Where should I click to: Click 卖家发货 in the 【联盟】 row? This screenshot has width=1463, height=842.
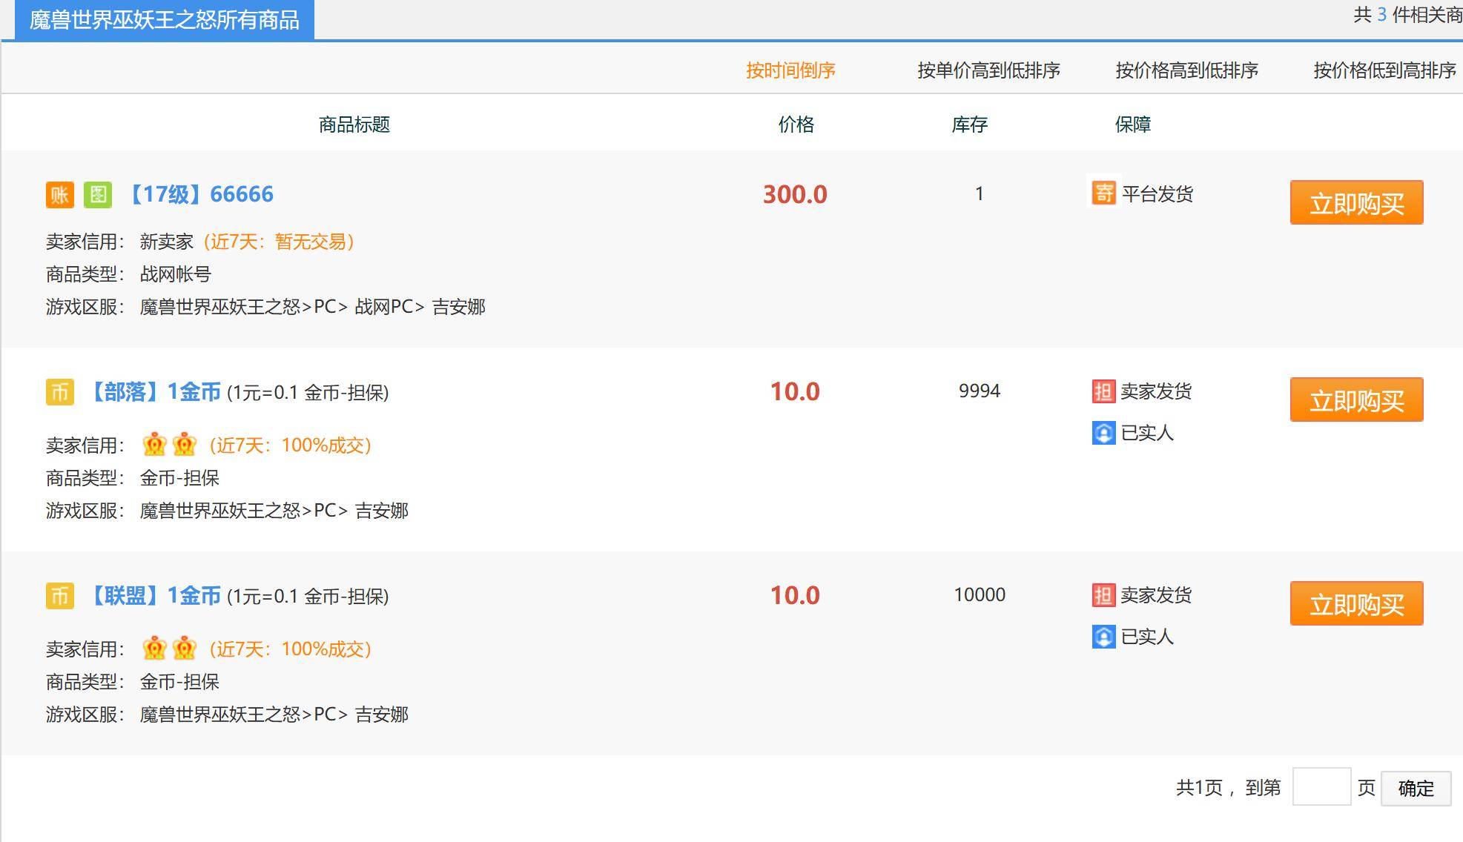click(1156, 595)
